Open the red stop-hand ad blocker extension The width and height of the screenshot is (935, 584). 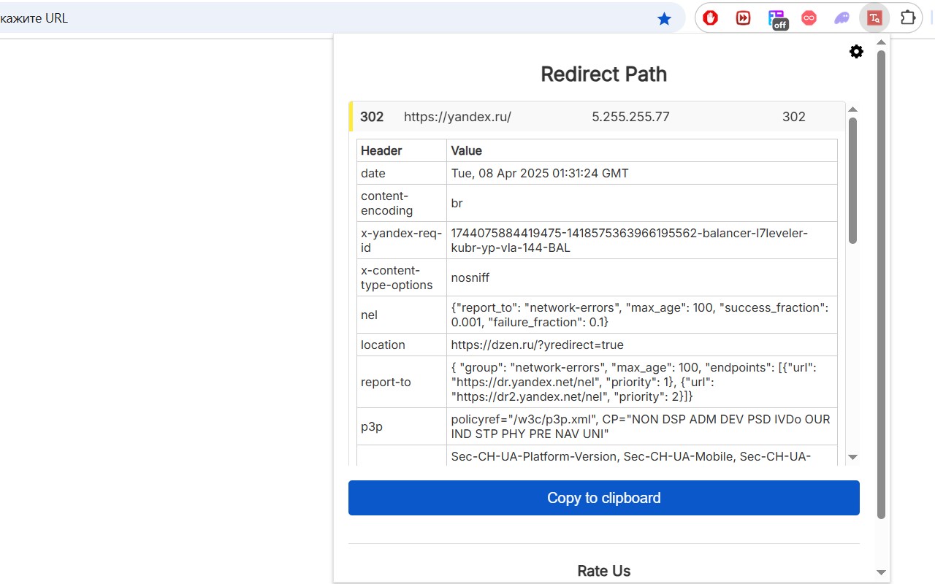coord(710,18)
